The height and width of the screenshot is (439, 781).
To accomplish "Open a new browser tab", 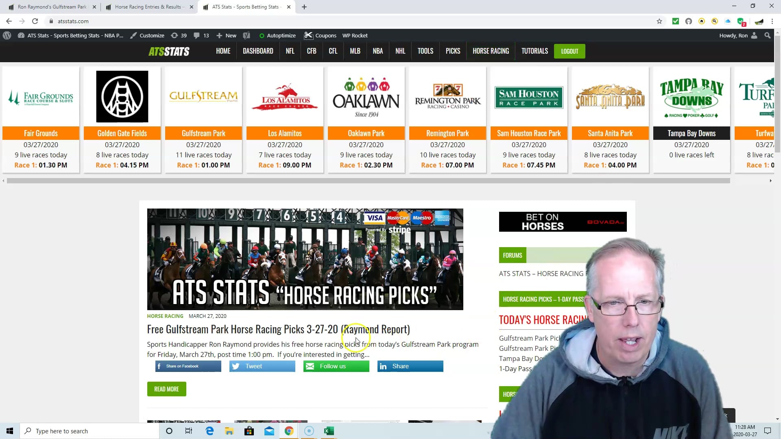I will (304, 7).
